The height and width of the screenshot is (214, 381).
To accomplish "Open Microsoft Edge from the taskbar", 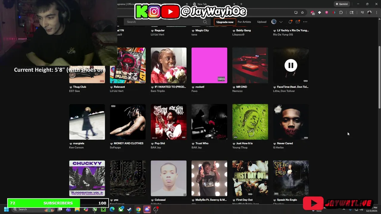I will pyautogui.click(x=112, y=209).
